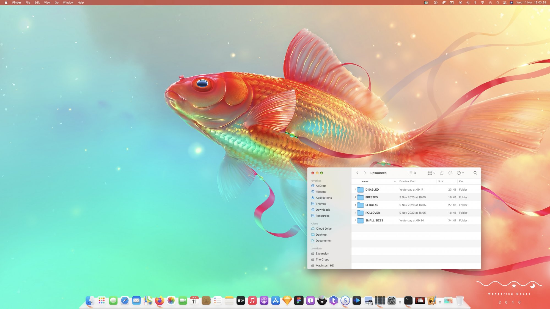Open the Go menu
Image resolution: width=550 pixels, height=309 pixels.
pos(57,2)
